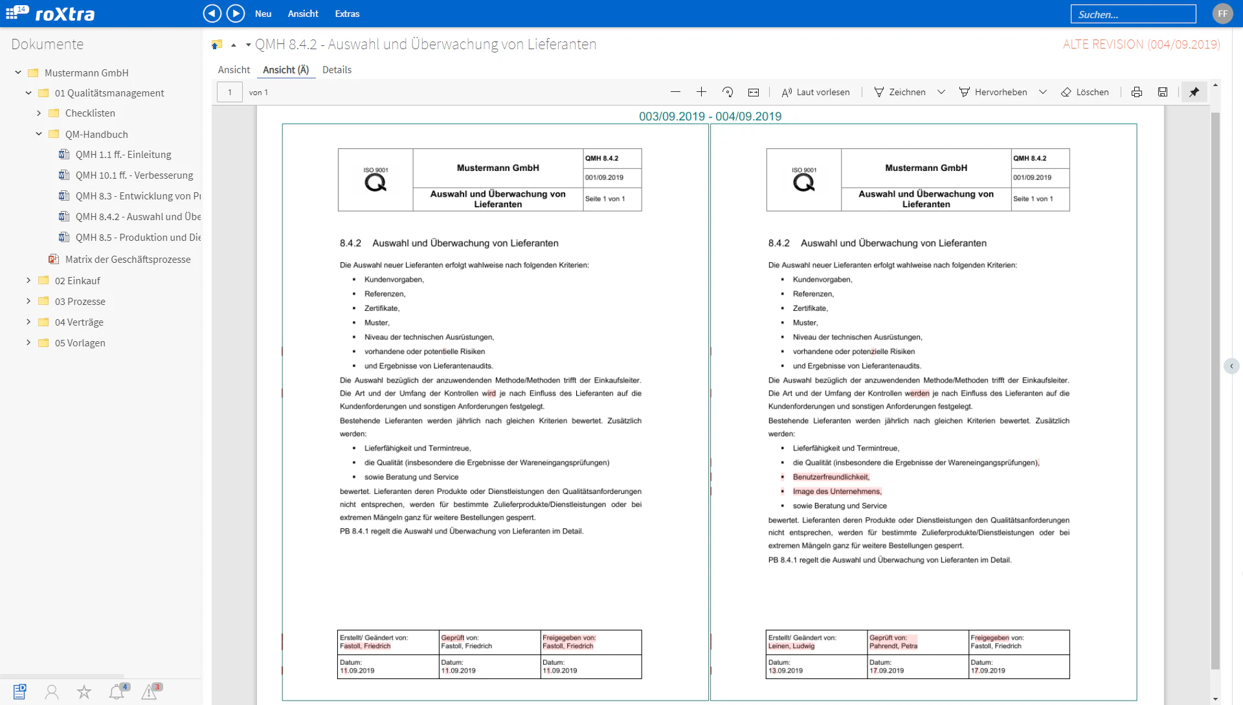This screenshot has width=1243, height=705.
Task: Activate Laut vorlesen read-aloud mode
Action: [x=816, y=92]
